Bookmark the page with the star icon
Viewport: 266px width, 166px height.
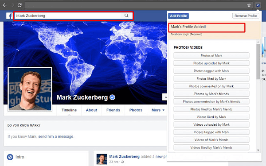249,5
